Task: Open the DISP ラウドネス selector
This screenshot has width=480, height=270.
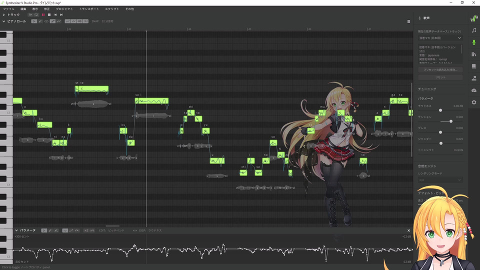Action: [x=150, y=230]
